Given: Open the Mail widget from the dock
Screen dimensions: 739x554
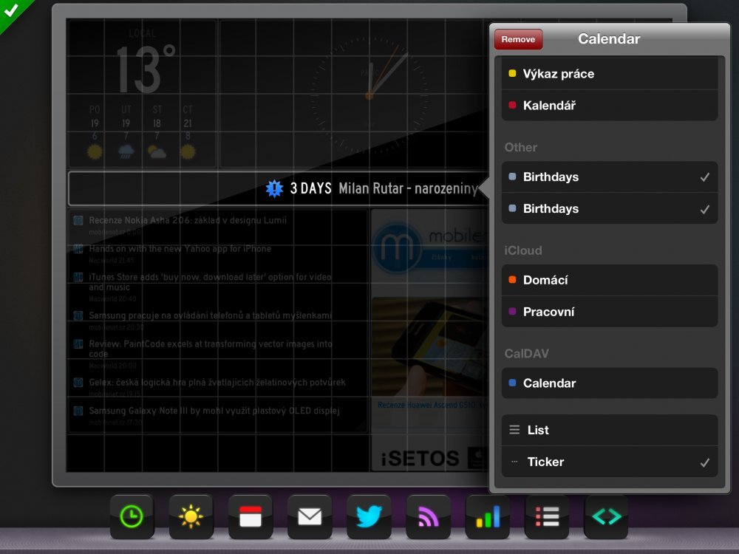Looking at the screenshot, I should [x=309, y=517].
